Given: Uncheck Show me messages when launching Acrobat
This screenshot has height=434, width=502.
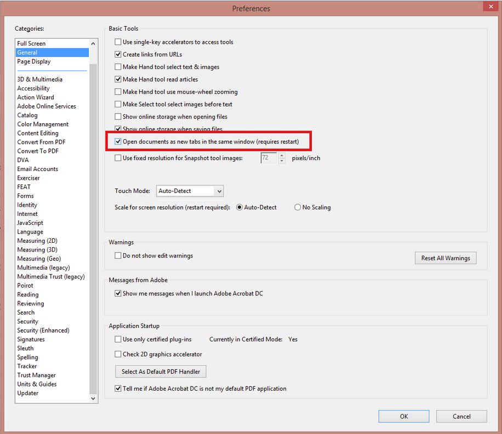Looking at the screenshot, I should point(118,293).
